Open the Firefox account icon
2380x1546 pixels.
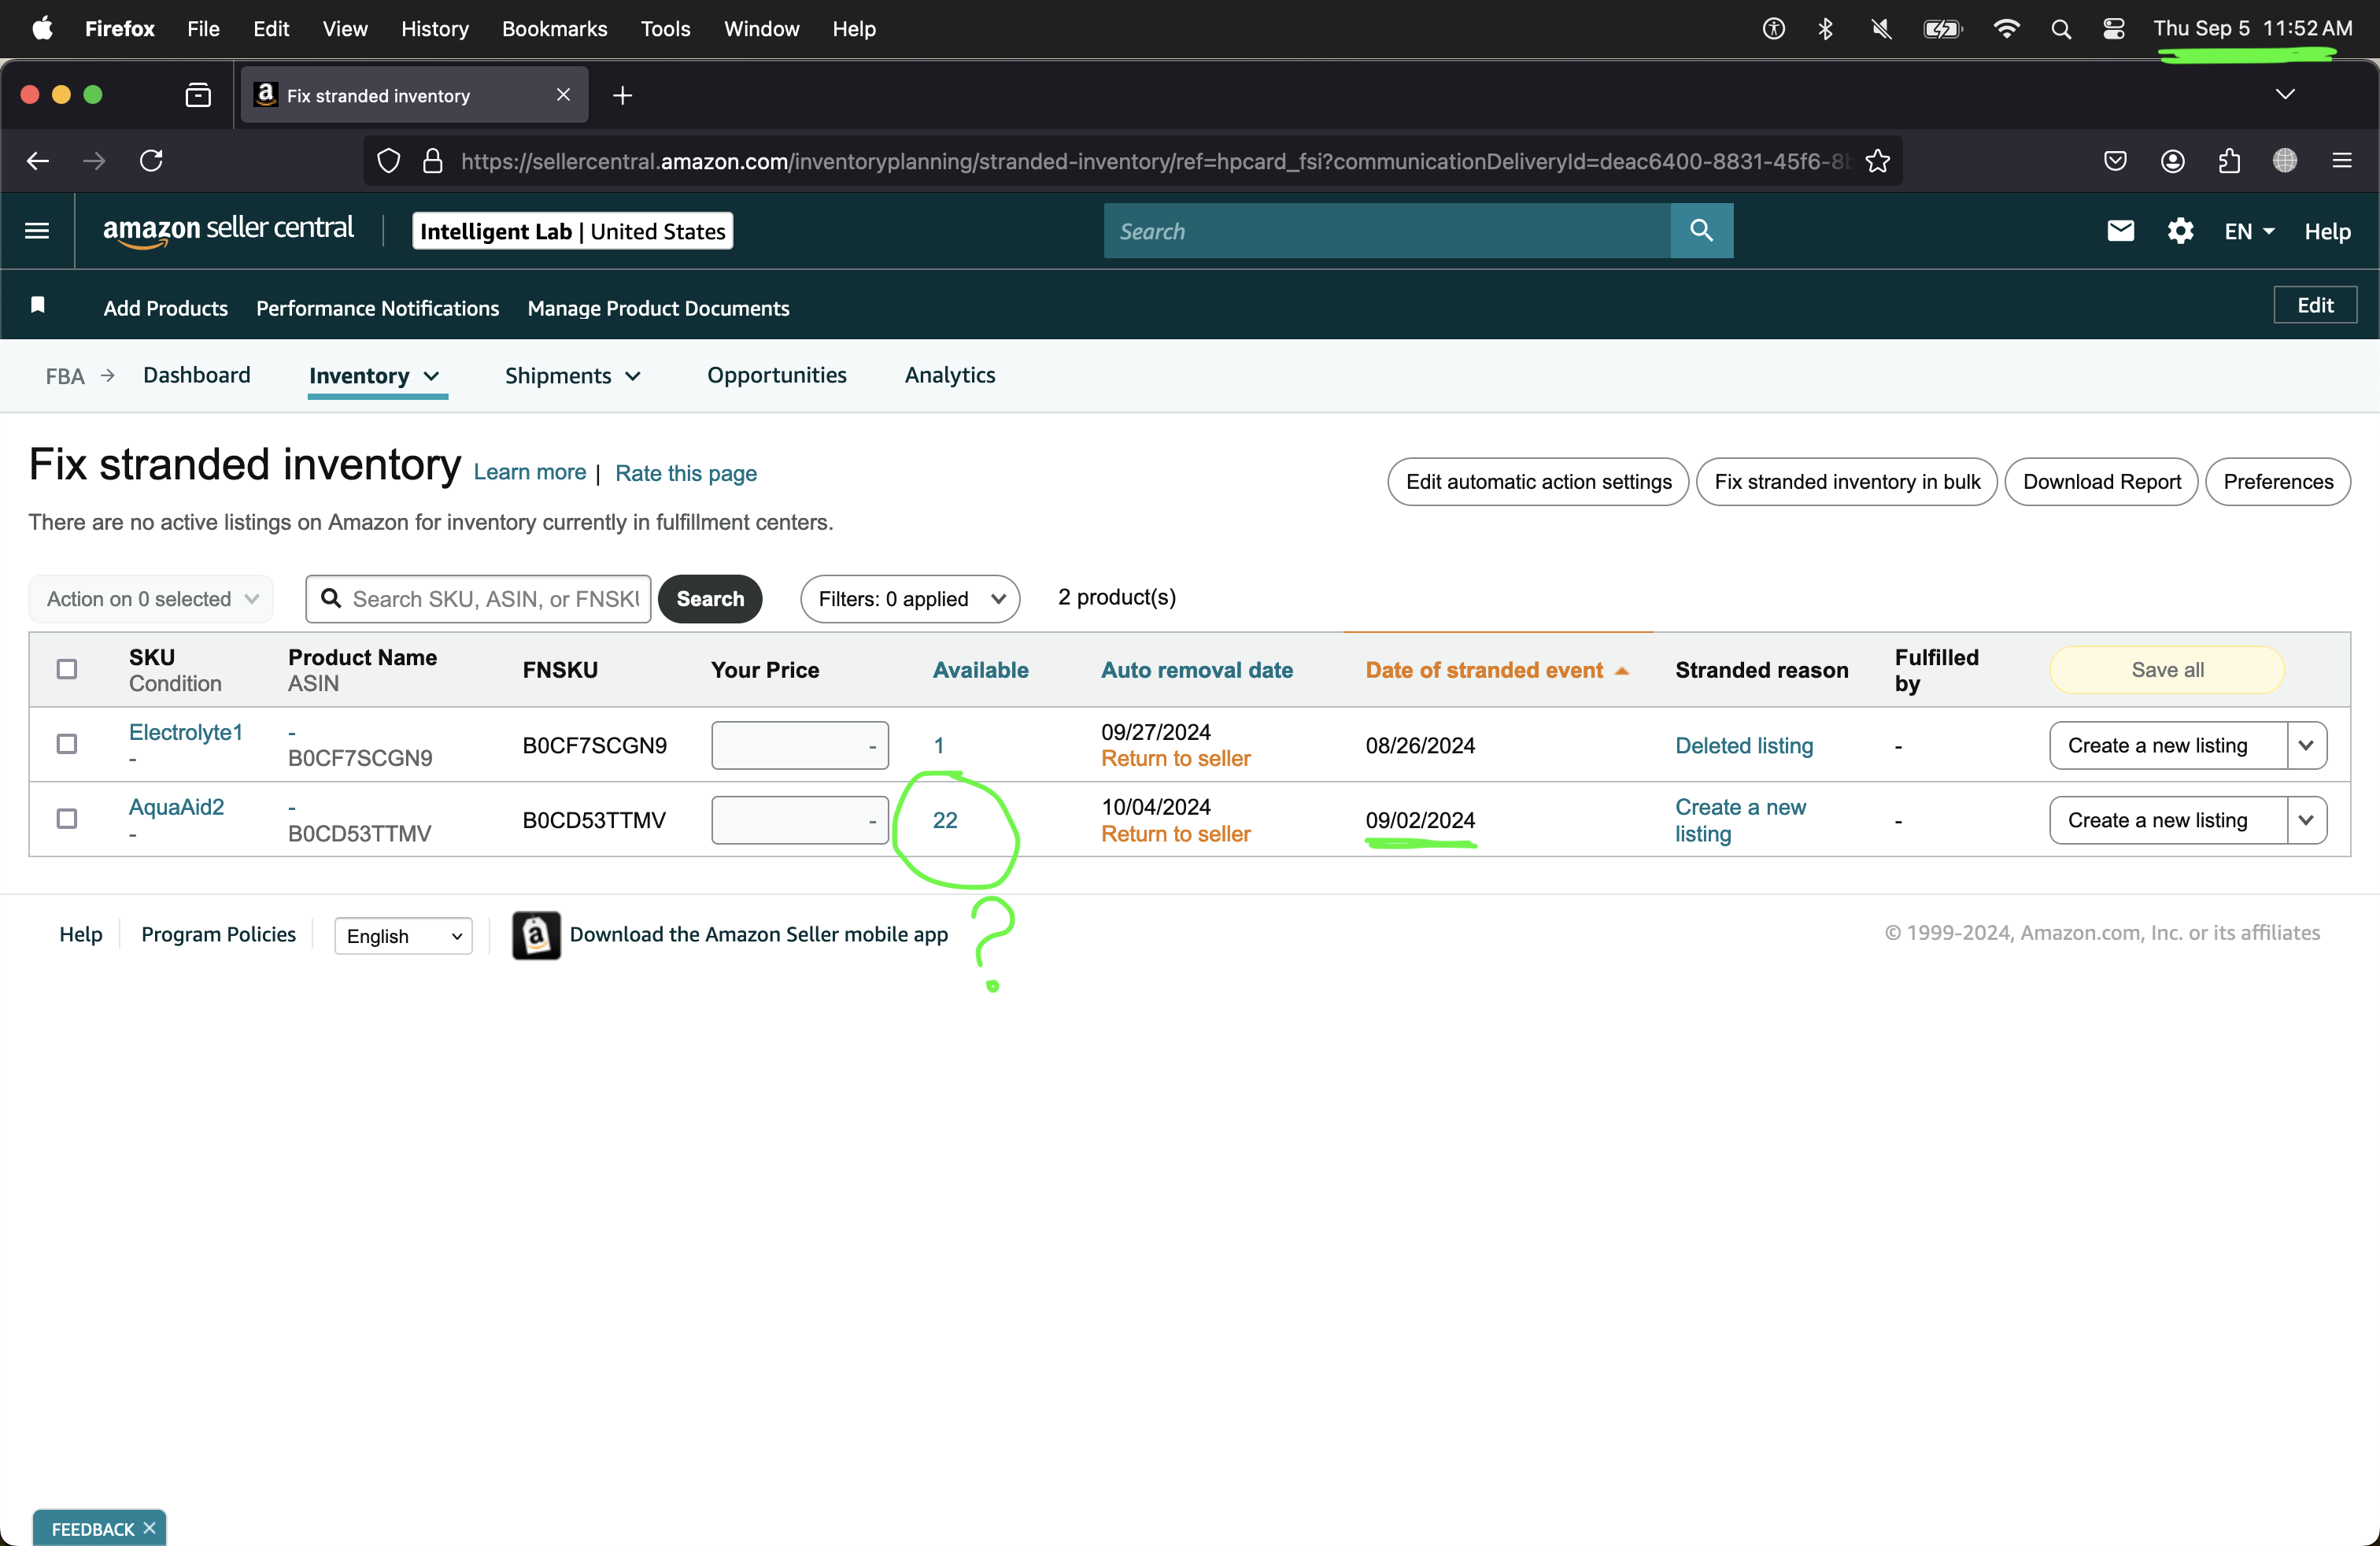(2172, 161)
